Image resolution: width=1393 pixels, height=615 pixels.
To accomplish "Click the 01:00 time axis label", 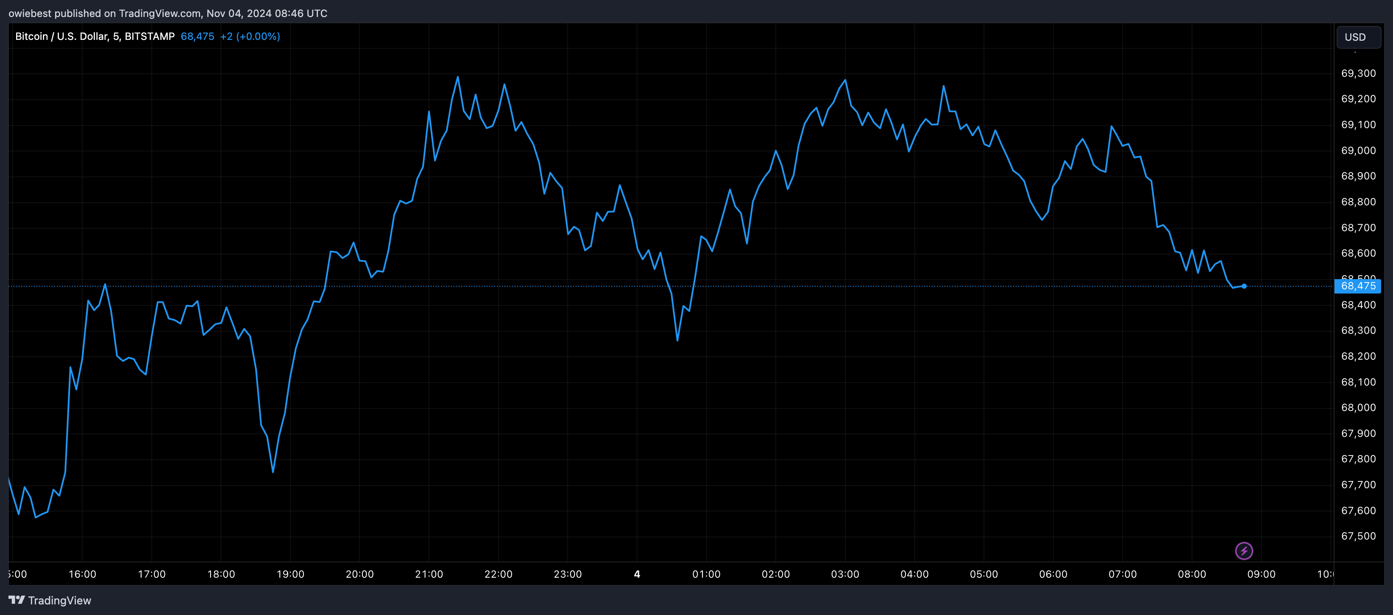I will click(x=706, y=574).
